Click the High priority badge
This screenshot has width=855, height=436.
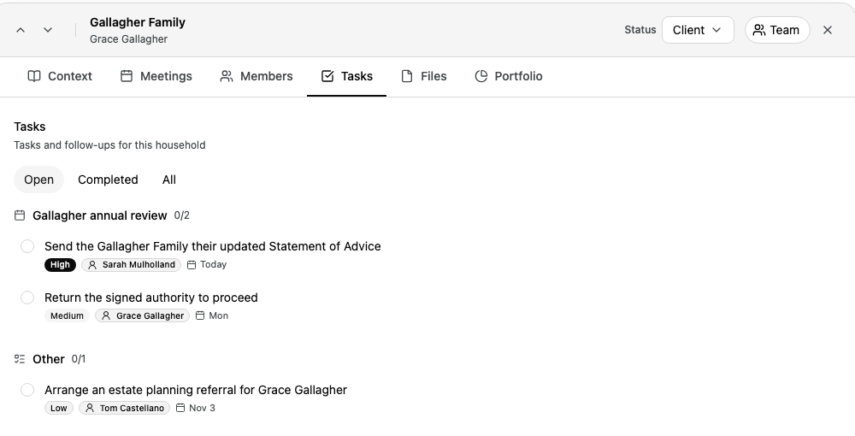pyautogui.click(x=60, y=265)
